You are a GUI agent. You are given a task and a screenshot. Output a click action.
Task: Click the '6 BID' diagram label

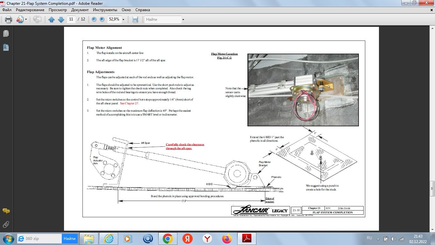coord(209,184)
